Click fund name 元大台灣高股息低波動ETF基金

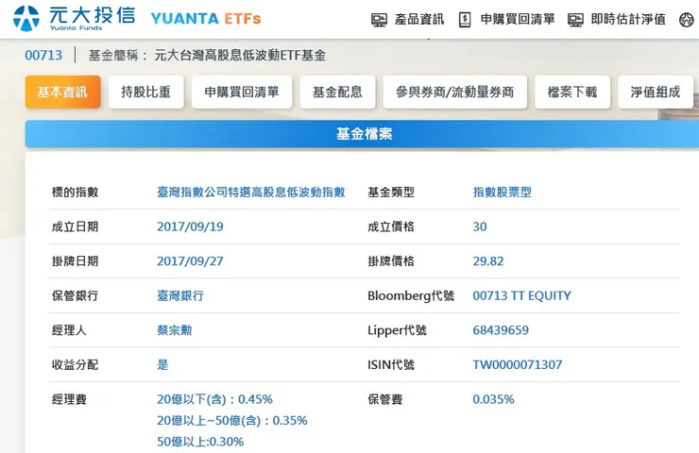pos(240,56)
